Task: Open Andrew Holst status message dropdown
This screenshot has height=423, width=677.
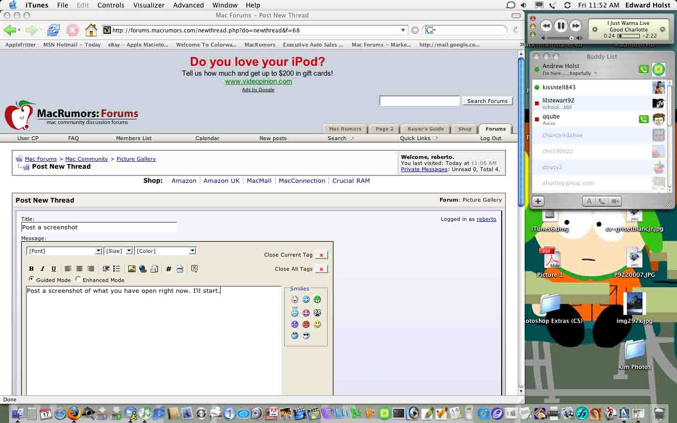Action: click(596, 73)
